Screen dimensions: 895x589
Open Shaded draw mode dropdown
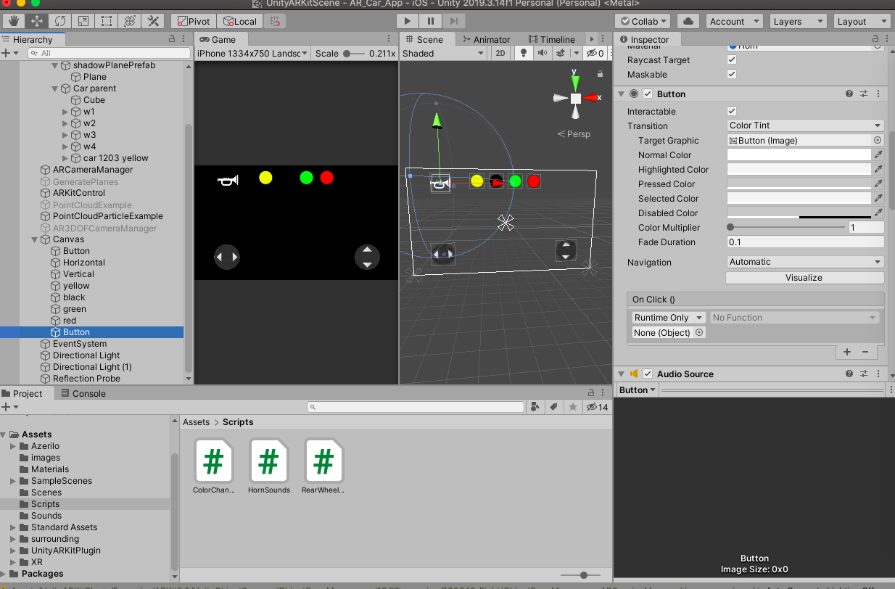tap(442, 53)
